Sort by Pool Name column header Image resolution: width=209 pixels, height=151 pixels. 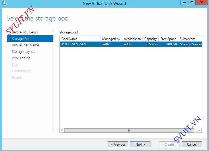pos(80,39)
